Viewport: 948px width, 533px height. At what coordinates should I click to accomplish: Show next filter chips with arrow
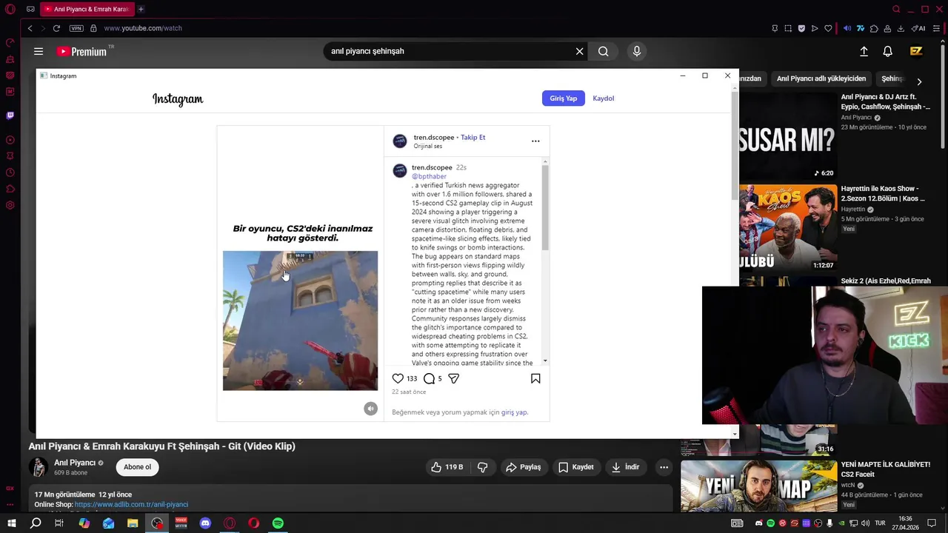919,81
